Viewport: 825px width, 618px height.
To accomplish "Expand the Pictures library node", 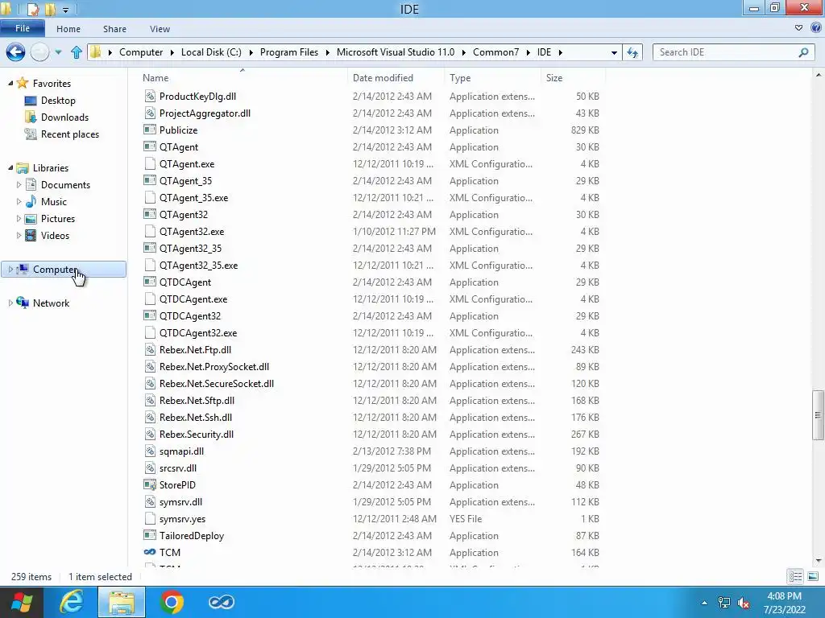I will [x=19, y=218].
